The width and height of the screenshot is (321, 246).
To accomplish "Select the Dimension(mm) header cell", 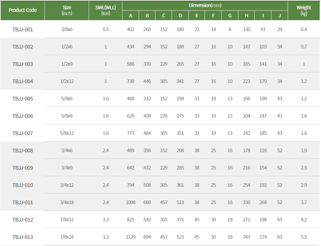I will tap(205, 5).
